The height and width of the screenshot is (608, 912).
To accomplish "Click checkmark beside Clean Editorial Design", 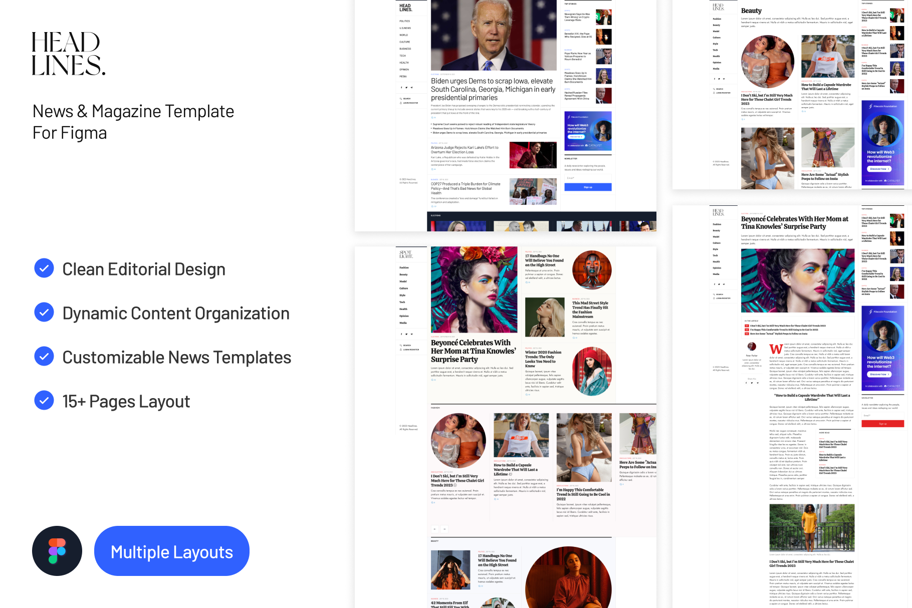I will [44, 268].
